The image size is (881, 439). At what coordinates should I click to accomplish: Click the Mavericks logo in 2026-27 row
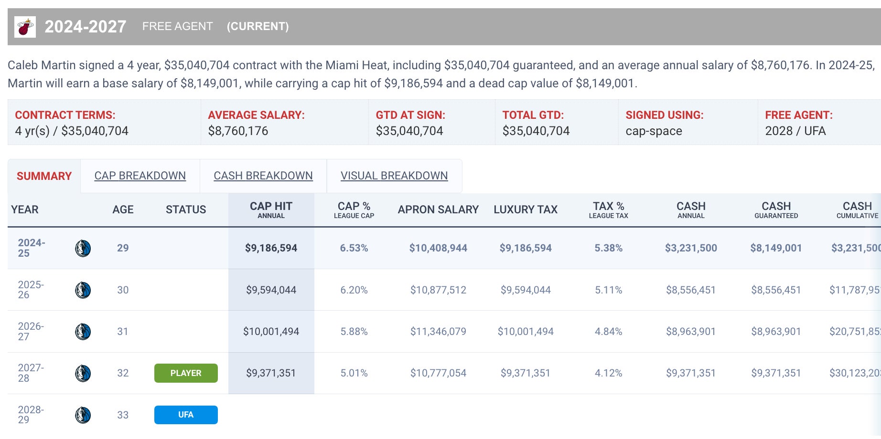click(83, 332)
